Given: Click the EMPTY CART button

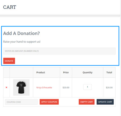Looking at the screenshot, I should [87, 102].
